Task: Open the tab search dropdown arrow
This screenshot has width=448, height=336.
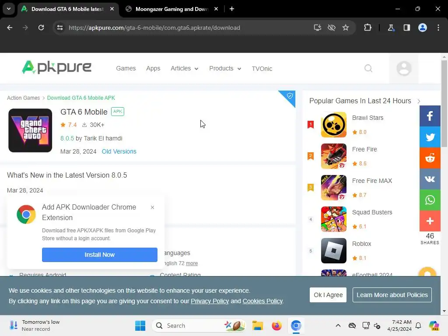Action: [x=9, y=9]
